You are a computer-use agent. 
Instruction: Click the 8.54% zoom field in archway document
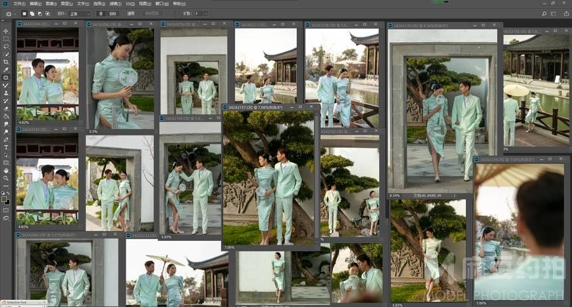(x=395, y=196)
